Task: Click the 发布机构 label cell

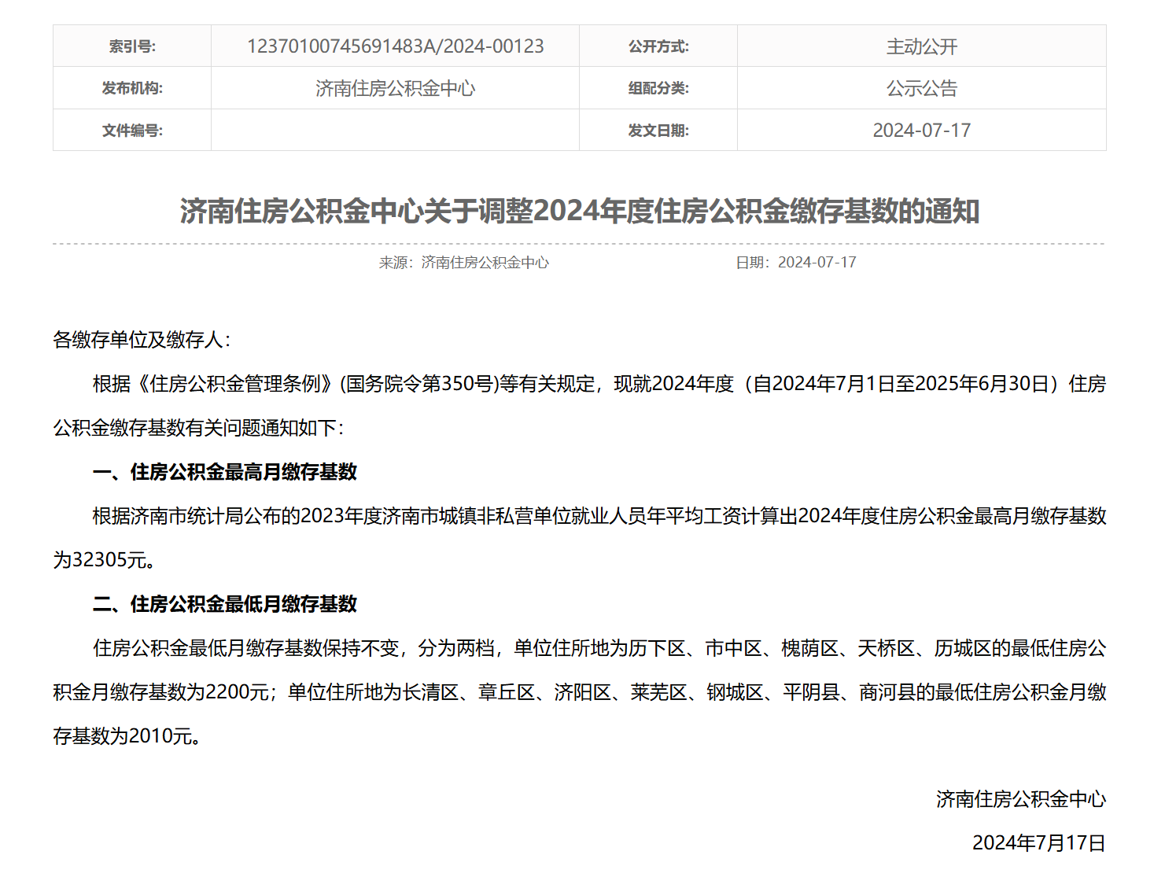Action: (x=132, y=88)
